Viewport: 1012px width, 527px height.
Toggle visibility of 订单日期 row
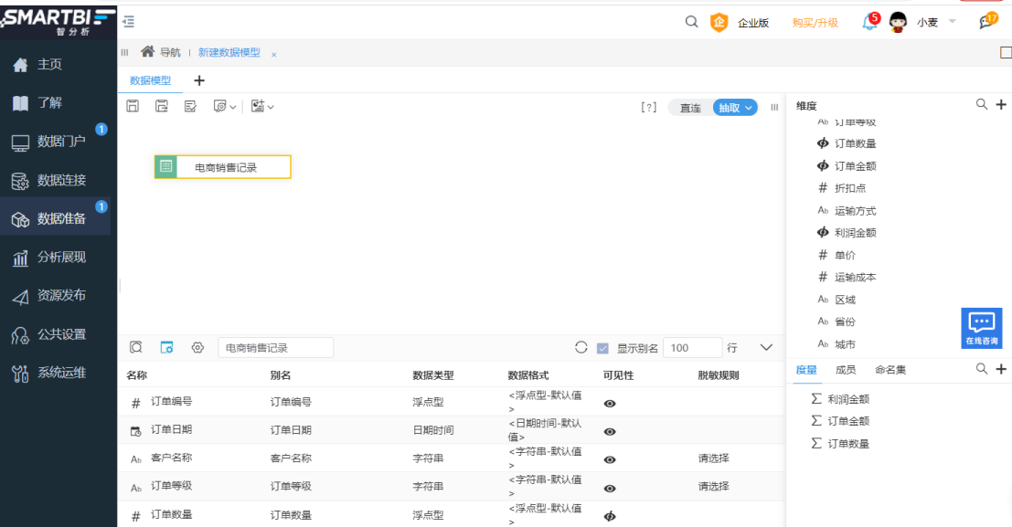(609, 431)
